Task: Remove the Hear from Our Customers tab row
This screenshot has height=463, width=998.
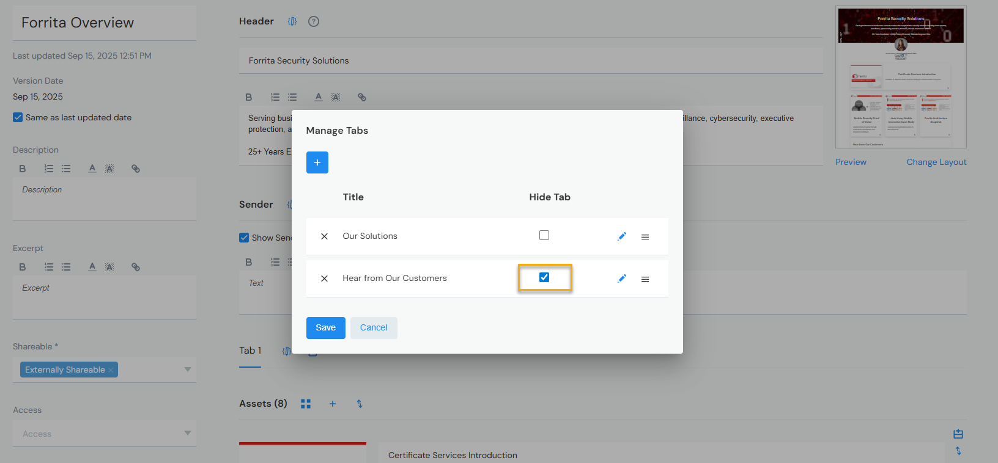Action: click(324, 279)
